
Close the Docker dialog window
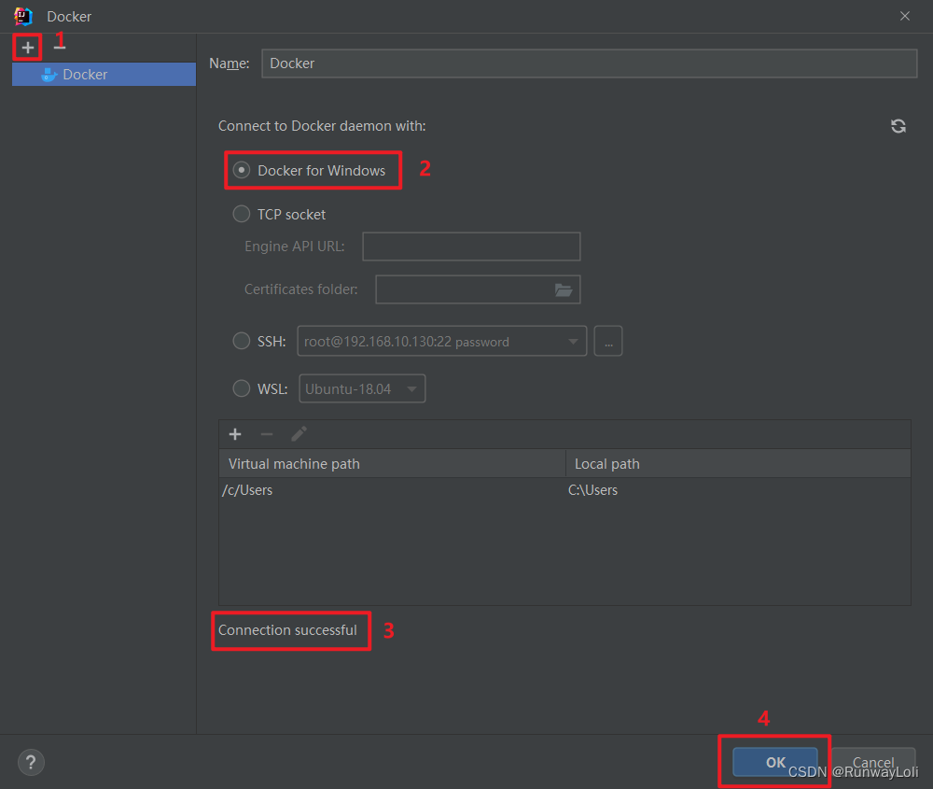(904, 16)
